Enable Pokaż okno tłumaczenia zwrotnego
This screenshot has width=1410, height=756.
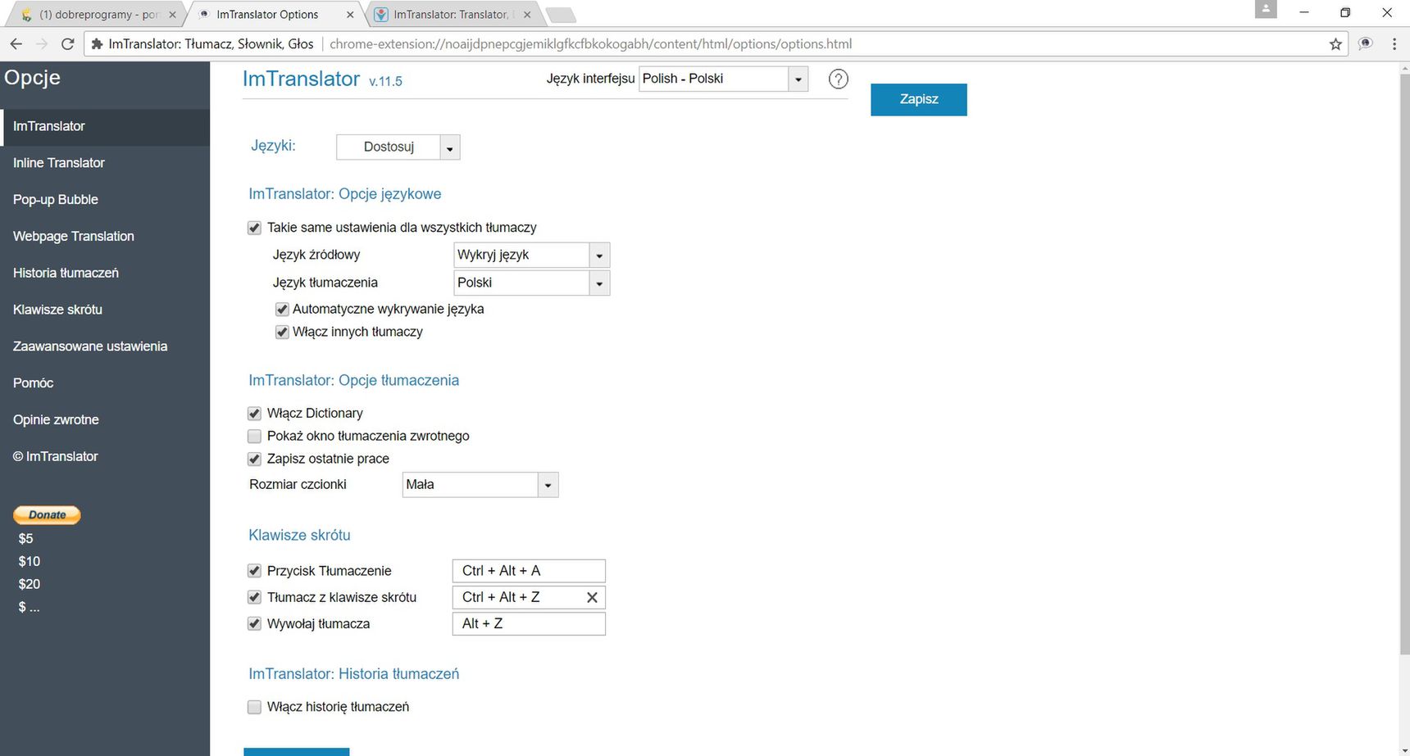point(254,437)
